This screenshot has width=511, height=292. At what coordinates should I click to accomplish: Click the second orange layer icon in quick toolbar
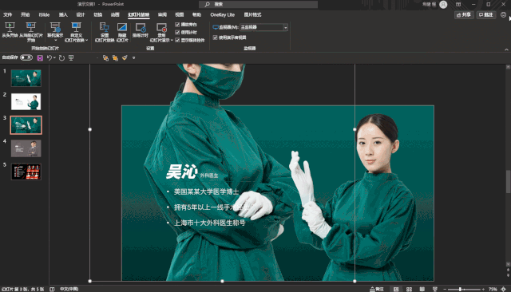[x=115, y=58]
